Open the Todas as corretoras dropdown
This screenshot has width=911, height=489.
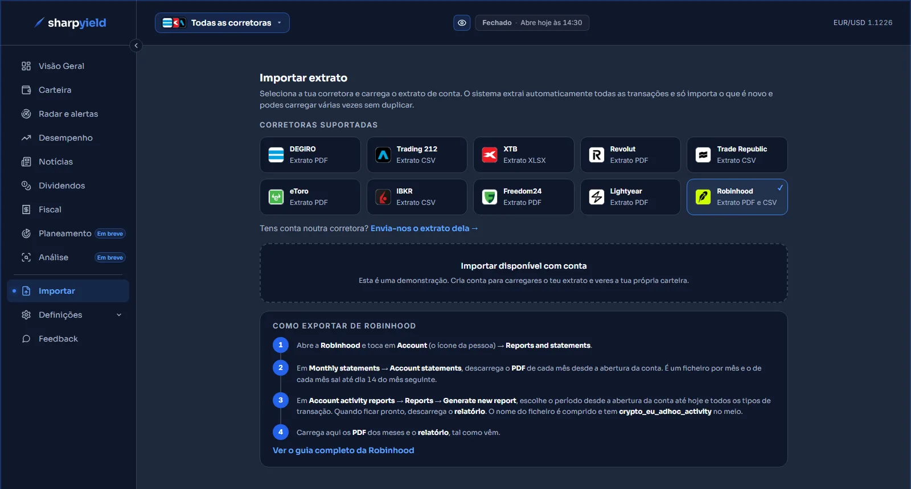pos(222,23)
